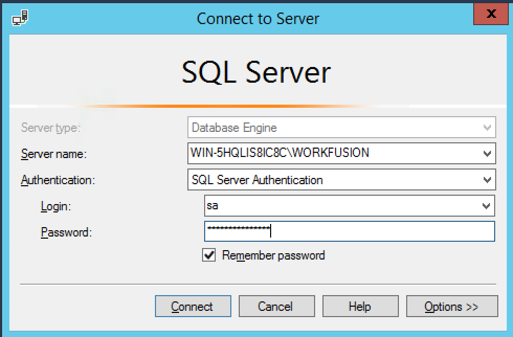Viewport: 513px width, 337px height.
Task: Toggle the Remember password checkbox
Action: [209, 255]
